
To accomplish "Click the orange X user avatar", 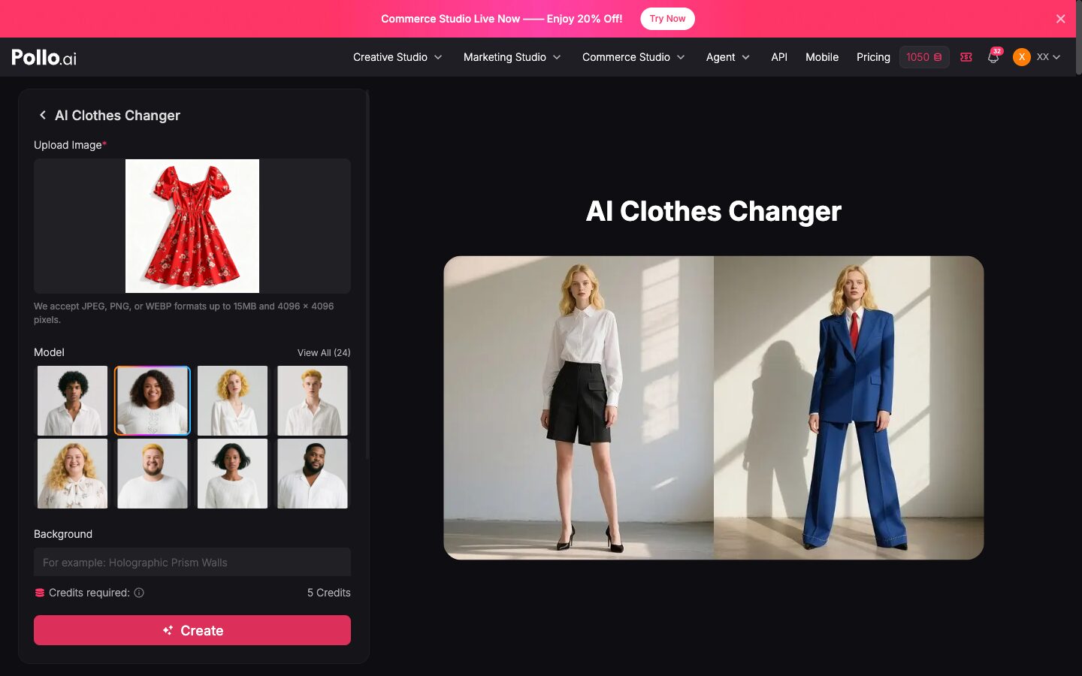I will coord(1021,57).
